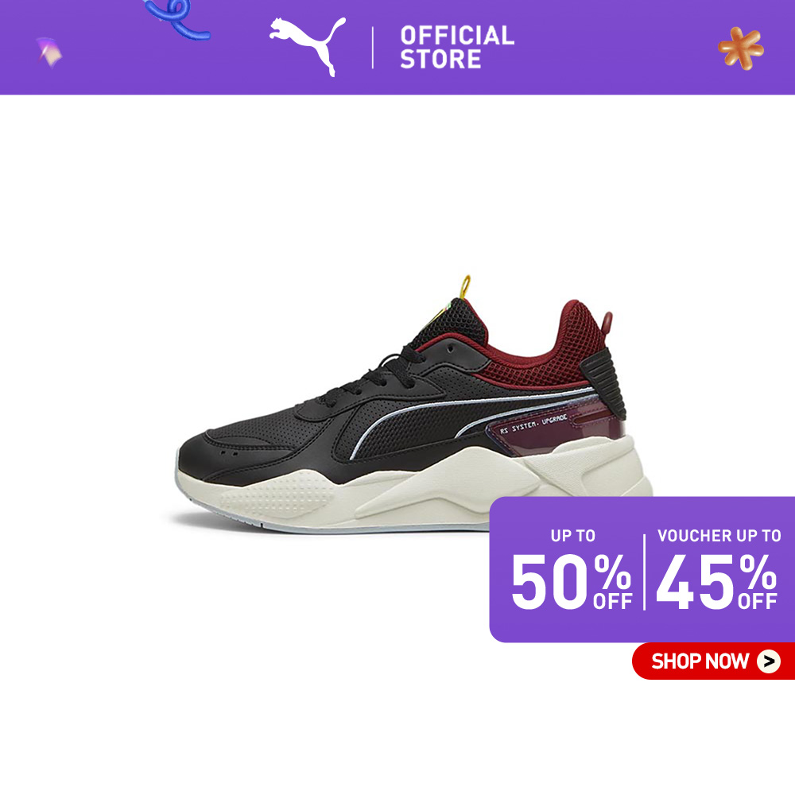Click the SHOP NOW red button

tap(713, 661)
